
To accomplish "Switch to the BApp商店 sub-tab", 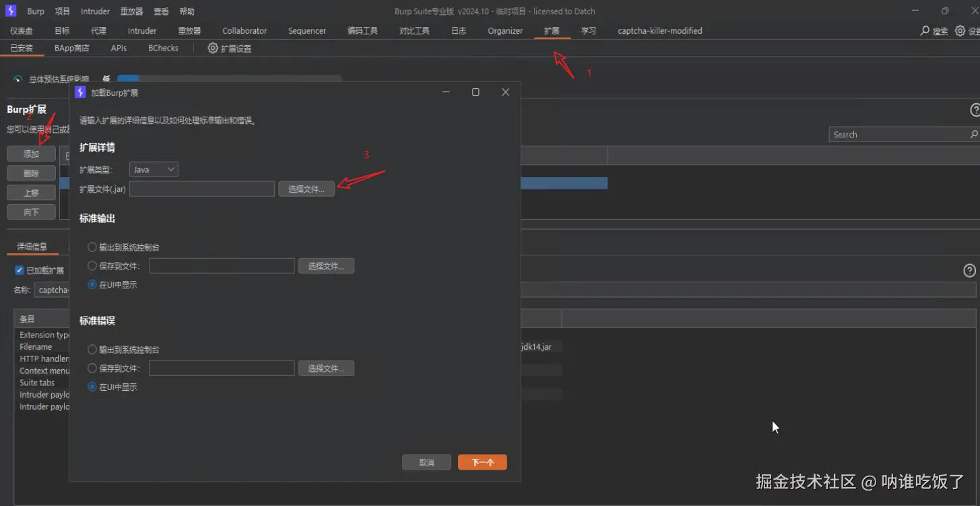I will [x=72, y=49].
